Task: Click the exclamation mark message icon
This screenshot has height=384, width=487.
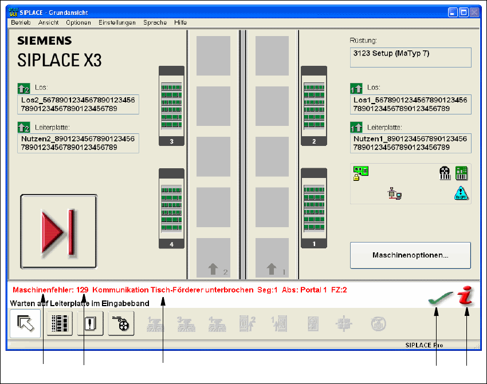Action: 90,323
